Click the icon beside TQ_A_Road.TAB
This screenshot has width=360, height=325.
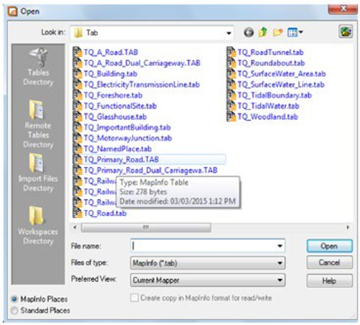click(x=77, y=52)
